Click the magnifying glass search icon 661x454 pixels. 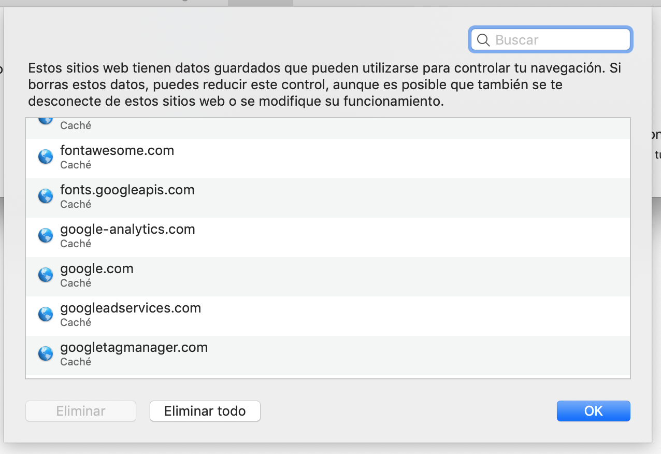pos(483,40)
